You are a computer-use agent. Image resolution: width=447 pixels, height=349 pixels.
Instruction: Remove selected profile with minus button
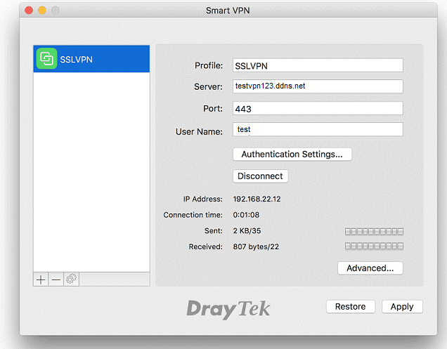coord(56,279)
